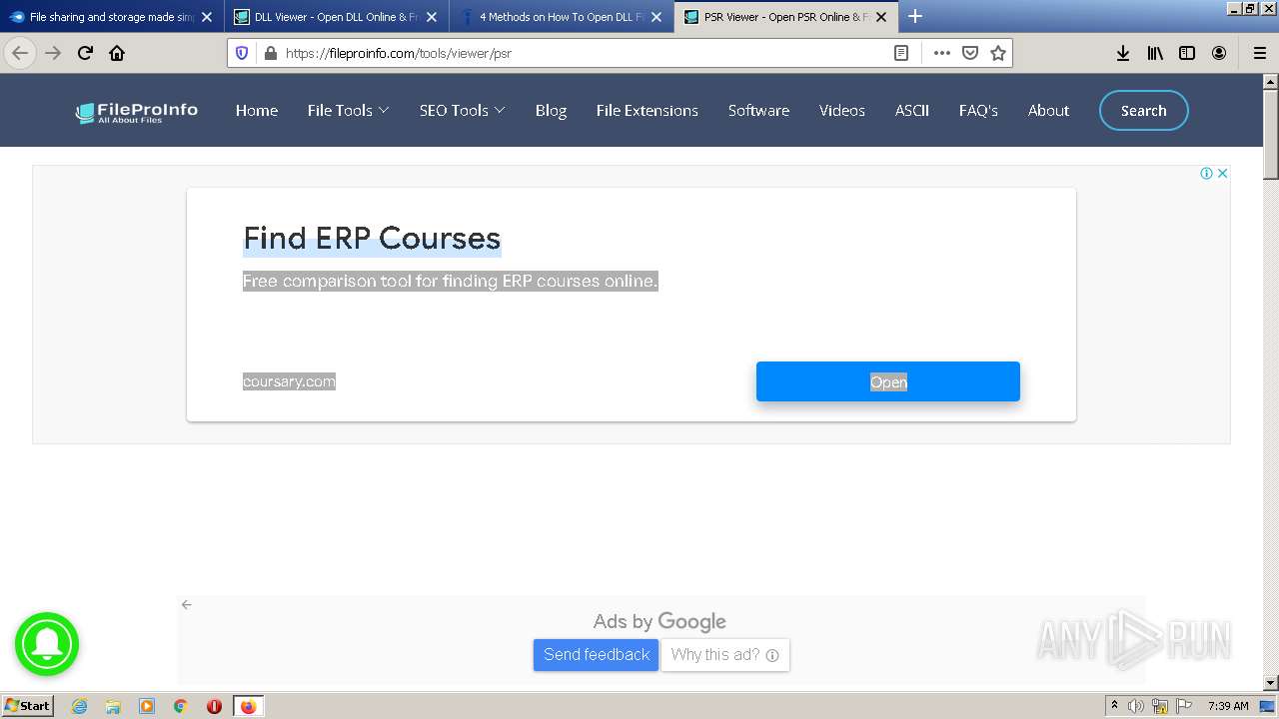This screenshot has height=719, width=1279.
Task: Open the About page
Action: [x=1048, y=111]
